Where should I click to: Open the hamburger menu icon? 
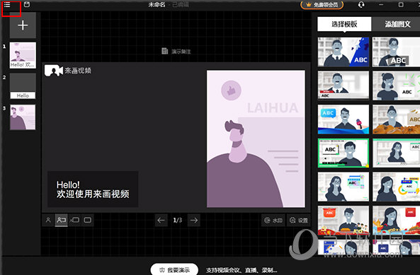7,5
